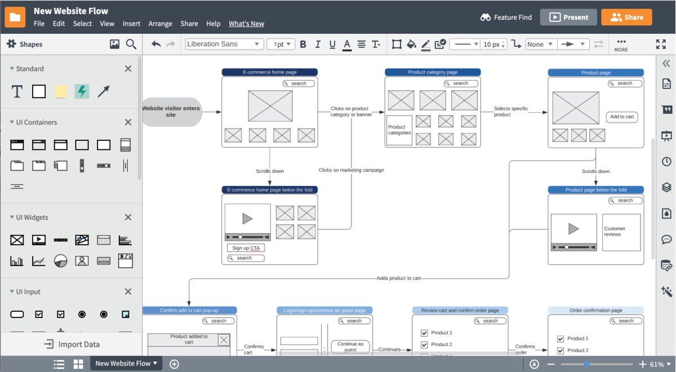676x372 pixels.
Task: Switch to grid view of pages
Action: 78,364
